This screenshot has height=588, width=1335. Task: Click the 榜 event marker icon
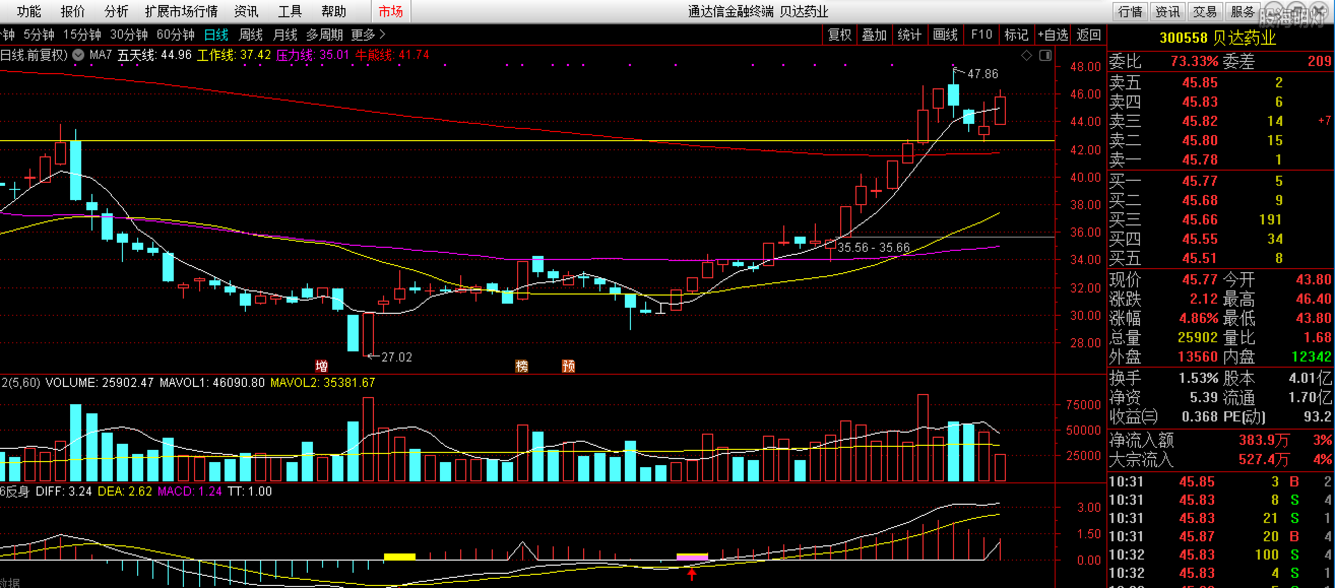tap(522, 366)
